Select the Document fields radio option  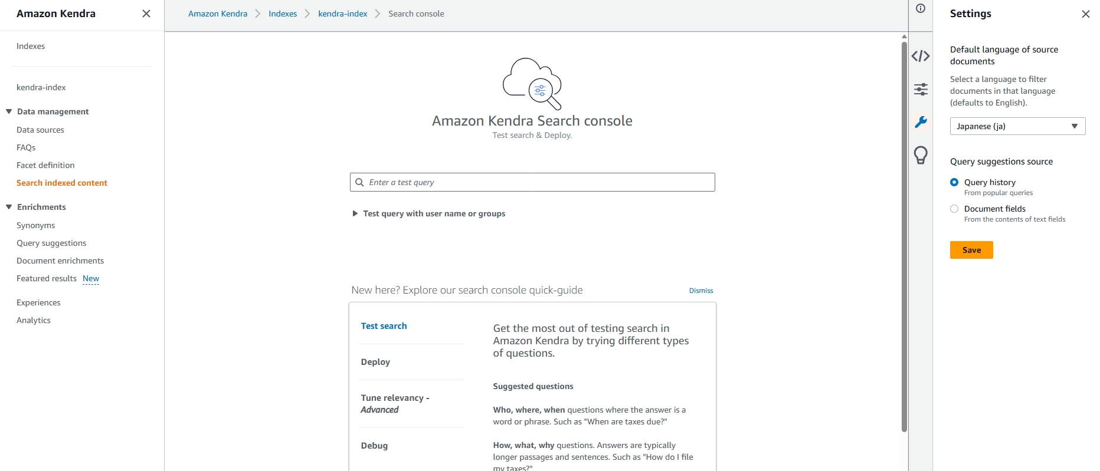(954, 209)
